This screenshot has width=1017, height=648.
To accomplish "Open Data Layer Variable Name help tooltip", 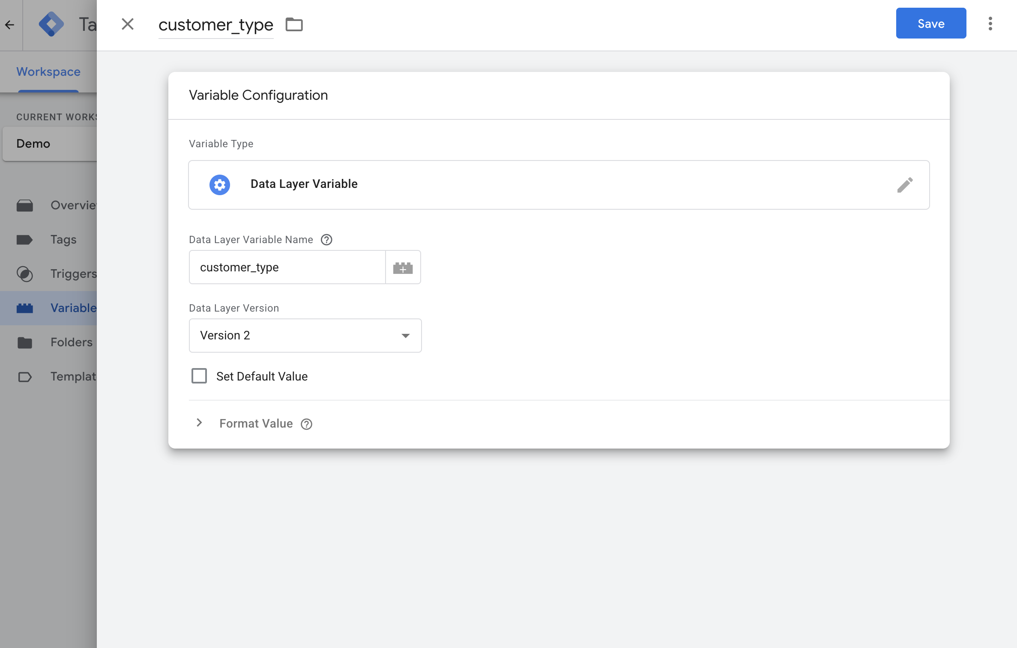I will tap(327, 240).
